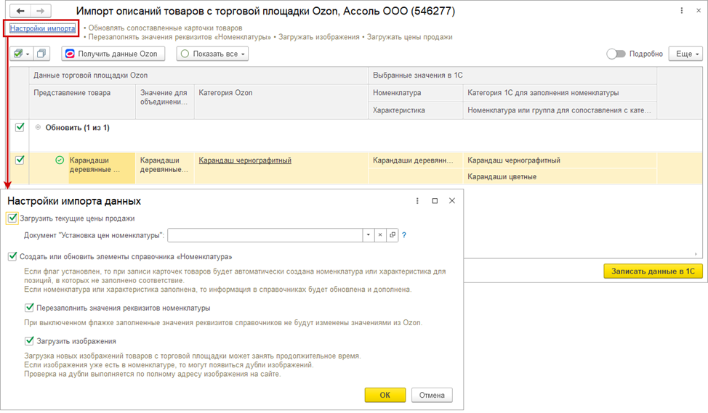Click the back navigation arrow
Screen dimensions: 708x413
20,12
